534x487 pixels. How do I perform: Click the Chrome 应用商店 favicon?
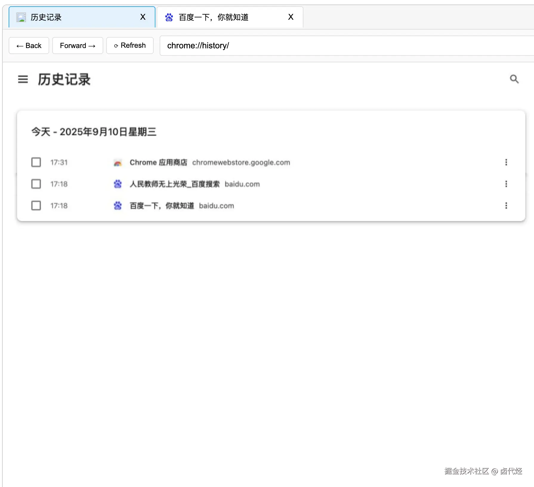118,162
